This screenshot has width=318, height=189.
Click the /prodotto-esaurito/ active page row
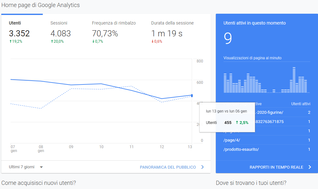[267, 149]
